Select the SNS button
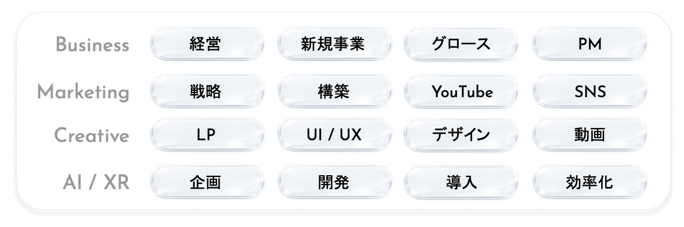 (589, 91)
